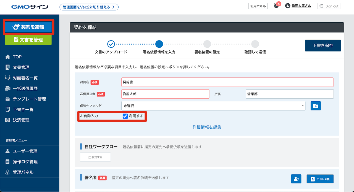Viewport: 354px width, 192px height.
Task: Open the drafts list in sidebar
Action: tap(23, 109)
